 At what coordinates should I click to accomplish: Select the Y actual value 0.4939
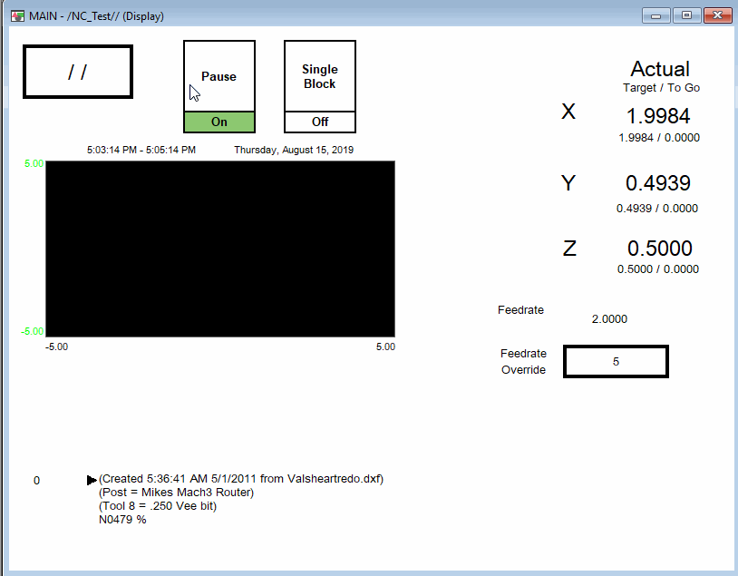(x=658, y=183)
